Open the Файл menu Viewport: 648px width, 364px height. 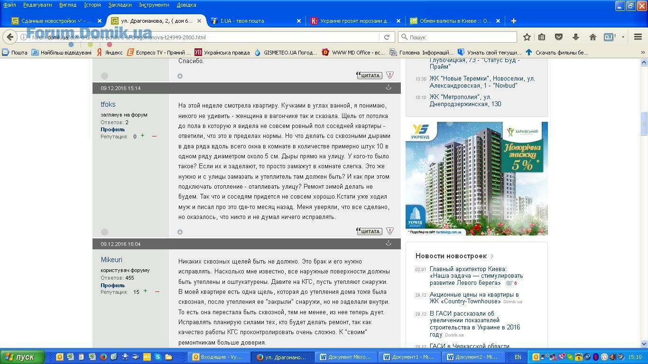[9, 5]
